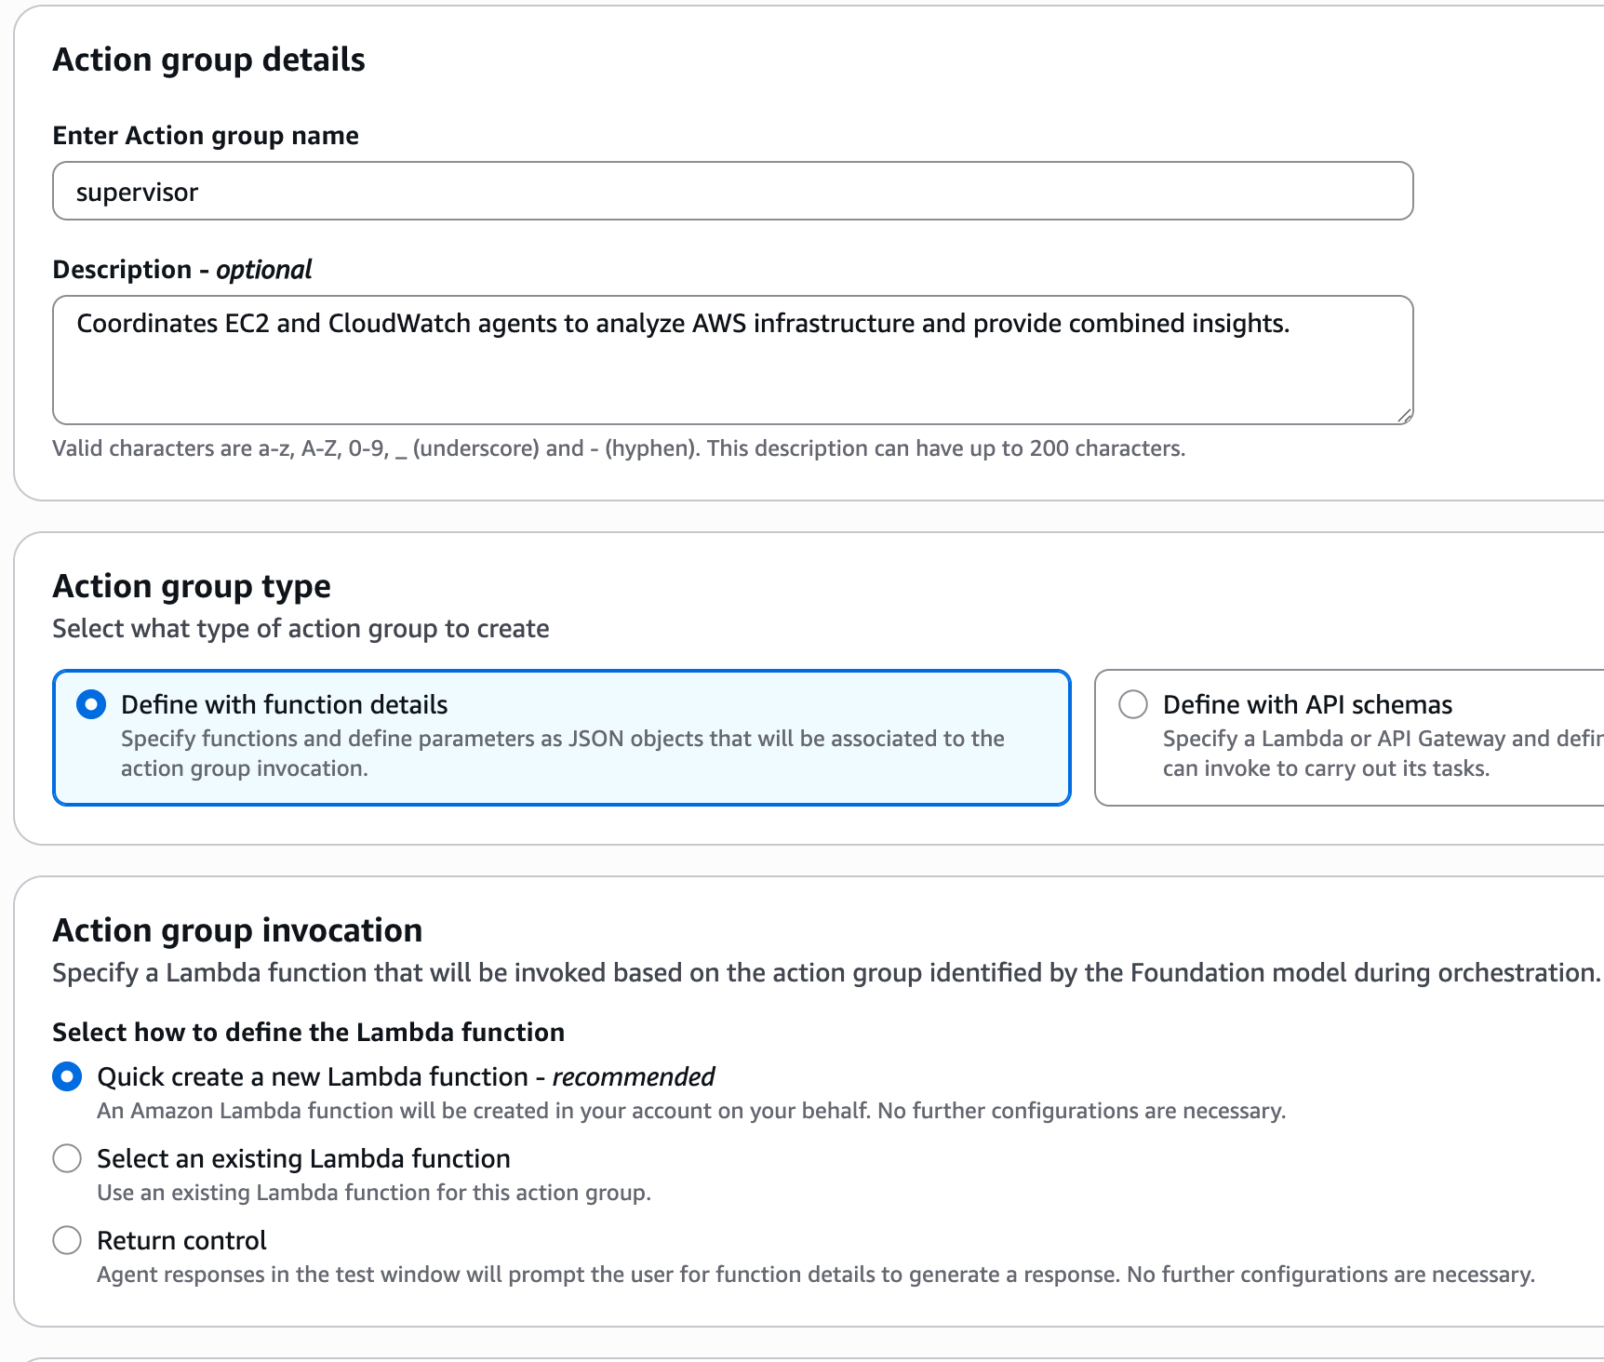Viewport: 1604px width, 1362px height.
Task: Click the "Return control" label text
Action: pyautogui.click(x=181, y=1241)
